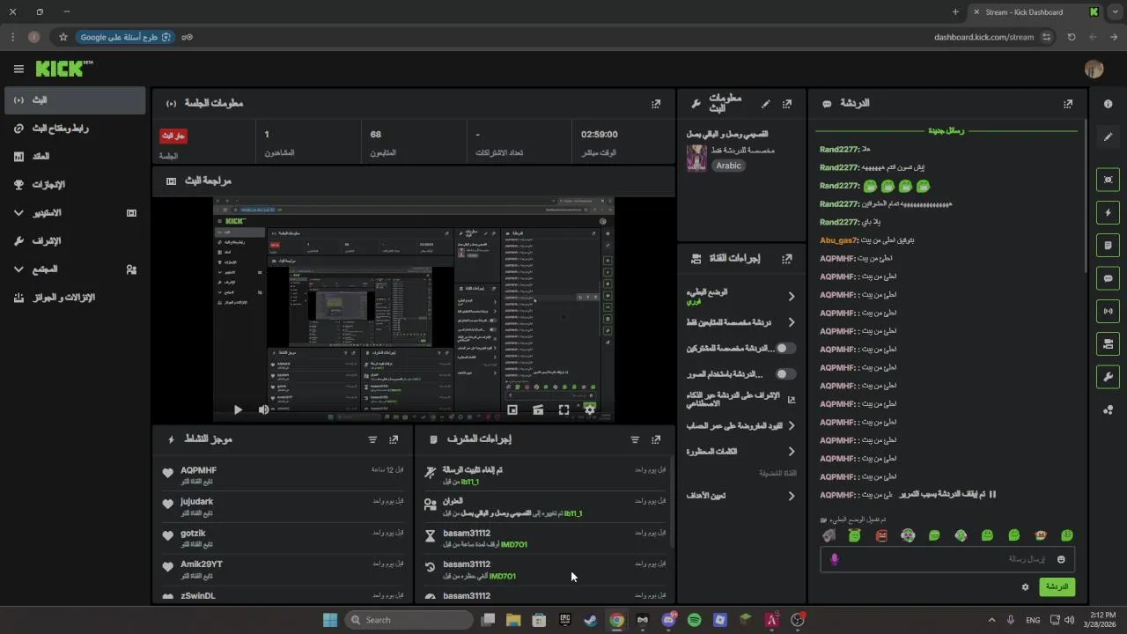Viewport: 1127px width, 634px height.
Task: Click the pencil edit icon in right sidebar
Action: point(1108,137)
